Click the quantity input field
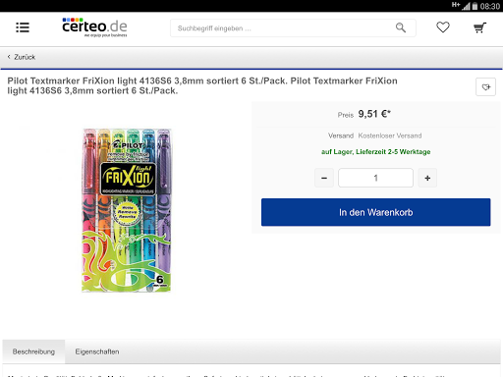Image resolution: width=503 pixels, height=377 pixels. [x=375, y=178]
